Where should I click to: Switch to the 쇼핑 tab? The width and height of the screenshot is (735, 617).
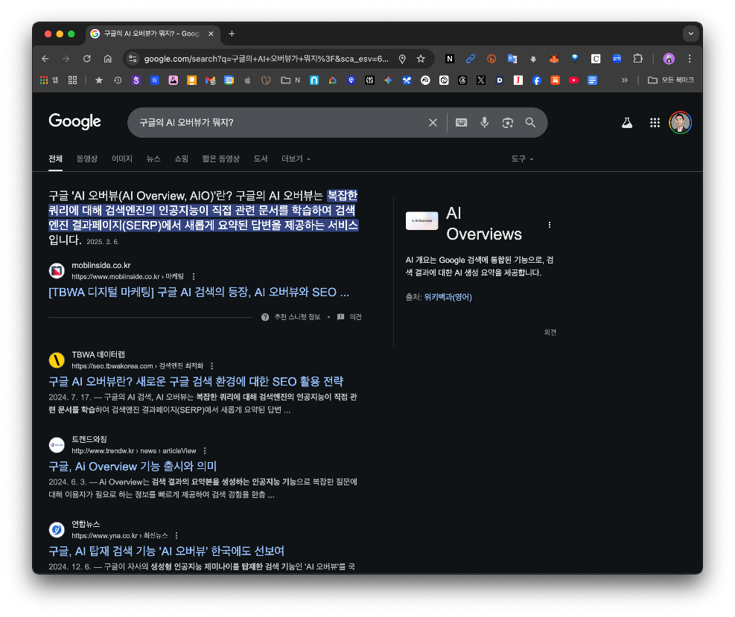pyautogui.click(x=181, y=159)
